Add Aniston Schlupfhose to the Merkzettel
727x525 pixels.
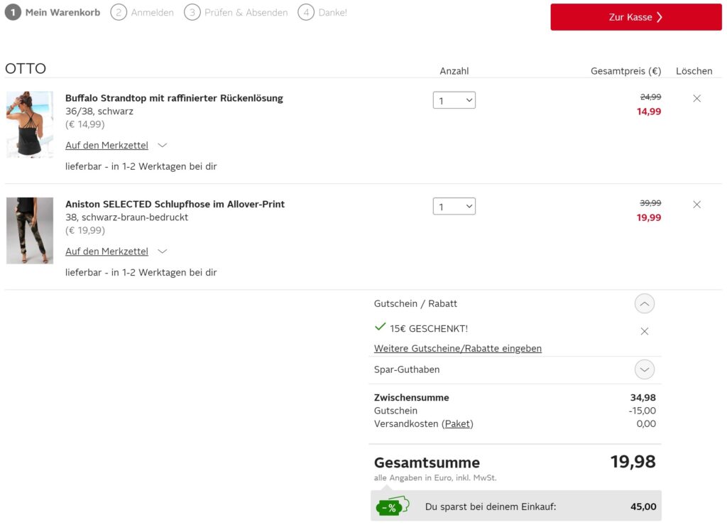[x=106, y=251]
